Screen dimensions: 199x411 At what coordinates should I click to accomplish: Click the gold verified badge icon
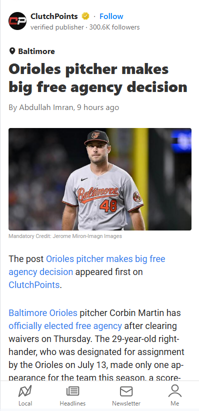85,16
